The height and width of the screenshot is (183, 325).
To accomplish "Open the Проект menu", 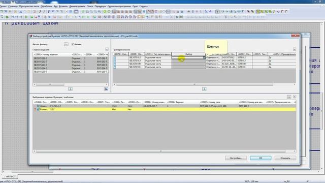I will pyautogui.click(x=3, y=7).
